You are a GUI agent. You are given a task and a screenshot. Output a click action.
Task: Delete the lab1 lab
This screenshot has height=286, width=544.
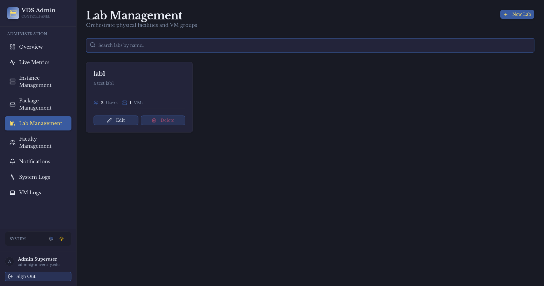pyautogui.click(x=163, y=120)
